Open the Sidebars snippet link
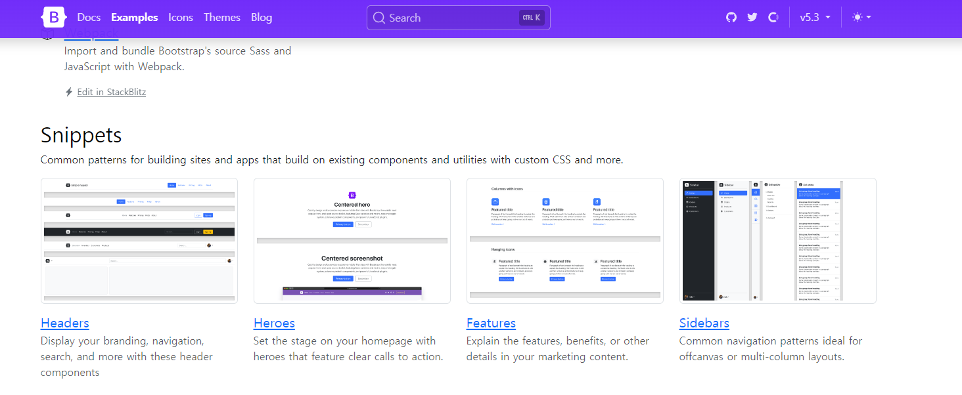 (x=704, y=323)
